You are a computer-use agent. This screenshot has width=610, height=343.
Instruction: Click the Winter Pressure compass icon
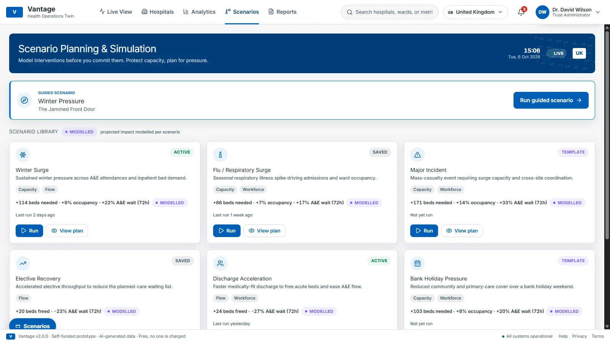24,100
